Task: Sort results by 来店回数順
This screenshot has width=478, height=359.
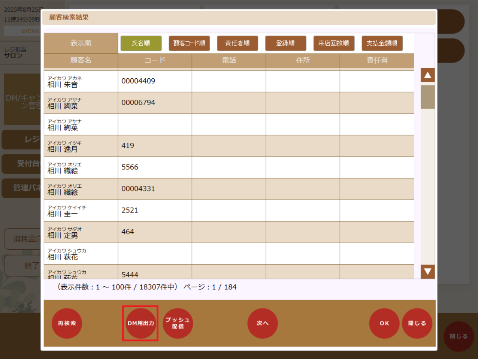Action: pyautogui.click(x=333, y=43)
